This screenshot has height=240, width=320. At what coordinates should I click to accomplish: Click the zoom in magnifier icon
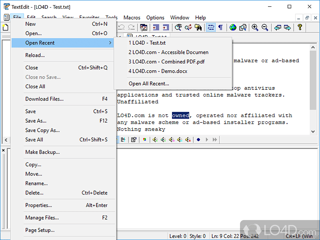(255, 27)
